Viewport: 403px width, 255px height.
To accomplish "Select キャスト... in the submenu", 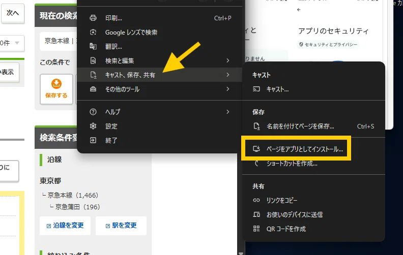I will coord(313,89).
